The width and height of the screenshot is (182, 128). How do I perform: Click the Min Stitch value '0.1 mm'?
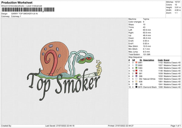(147, 49)
